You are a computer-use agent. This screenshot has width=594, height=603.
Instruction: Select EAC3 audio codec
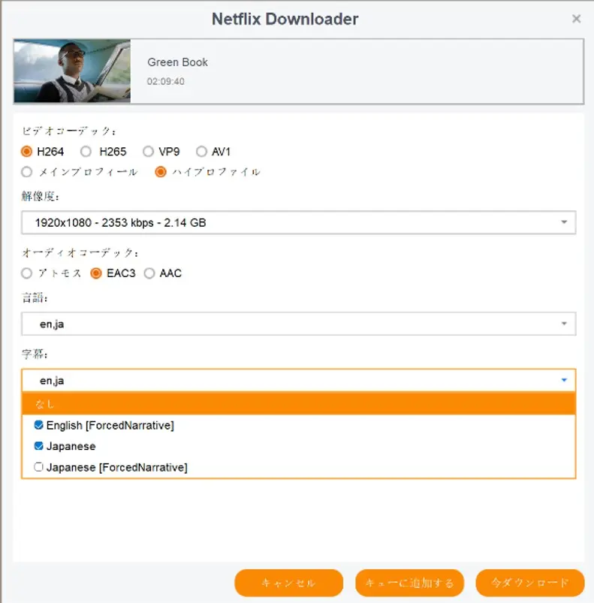(95, 273)
